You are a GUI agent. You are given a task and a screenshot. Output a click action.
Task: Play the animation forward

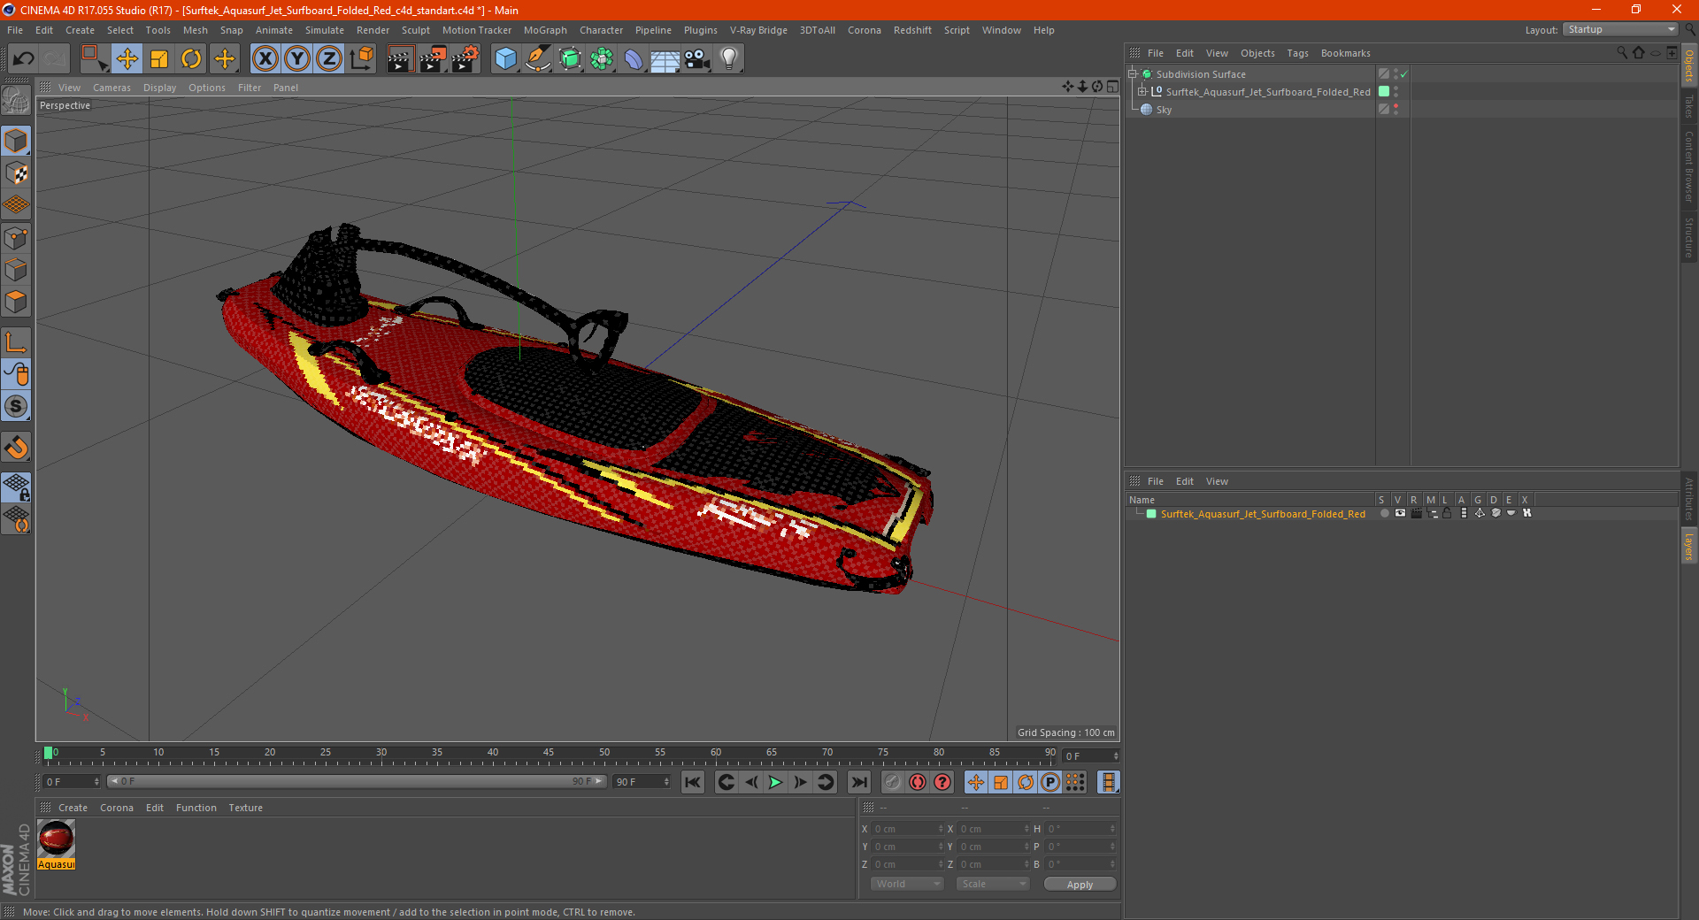775,782
